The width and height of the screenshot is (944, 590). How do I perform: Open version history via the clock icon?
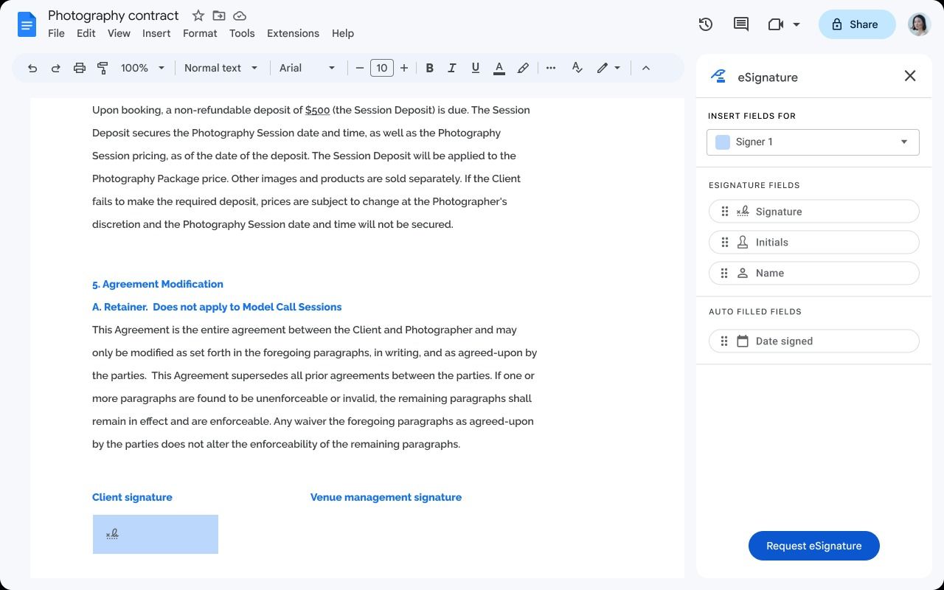[705, 24]
